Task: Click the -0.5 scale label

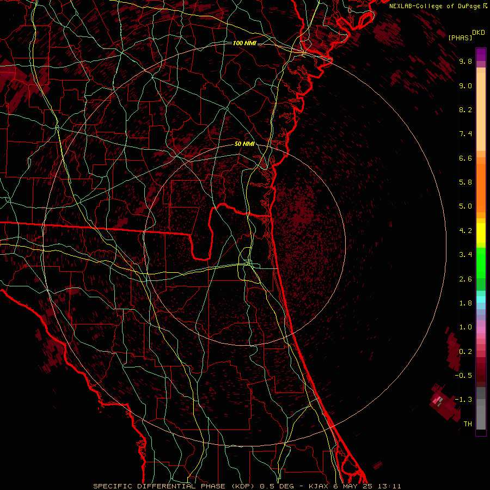Action: [x=463, y=375]
